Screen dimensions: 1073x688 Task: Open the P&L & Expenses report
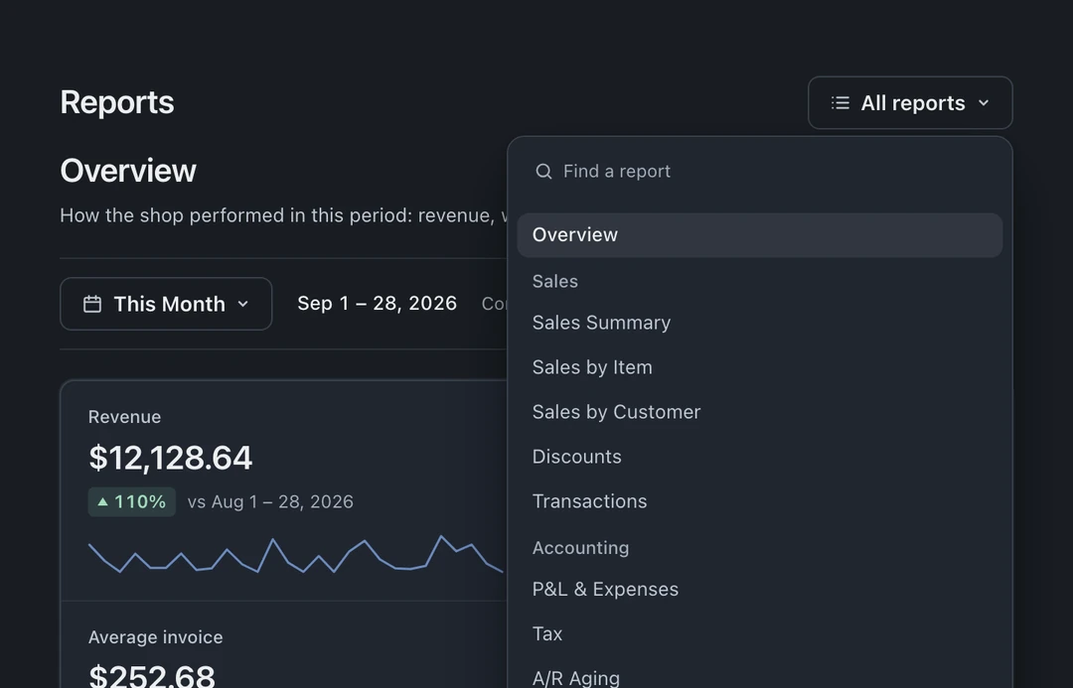[x=760, y=590]
